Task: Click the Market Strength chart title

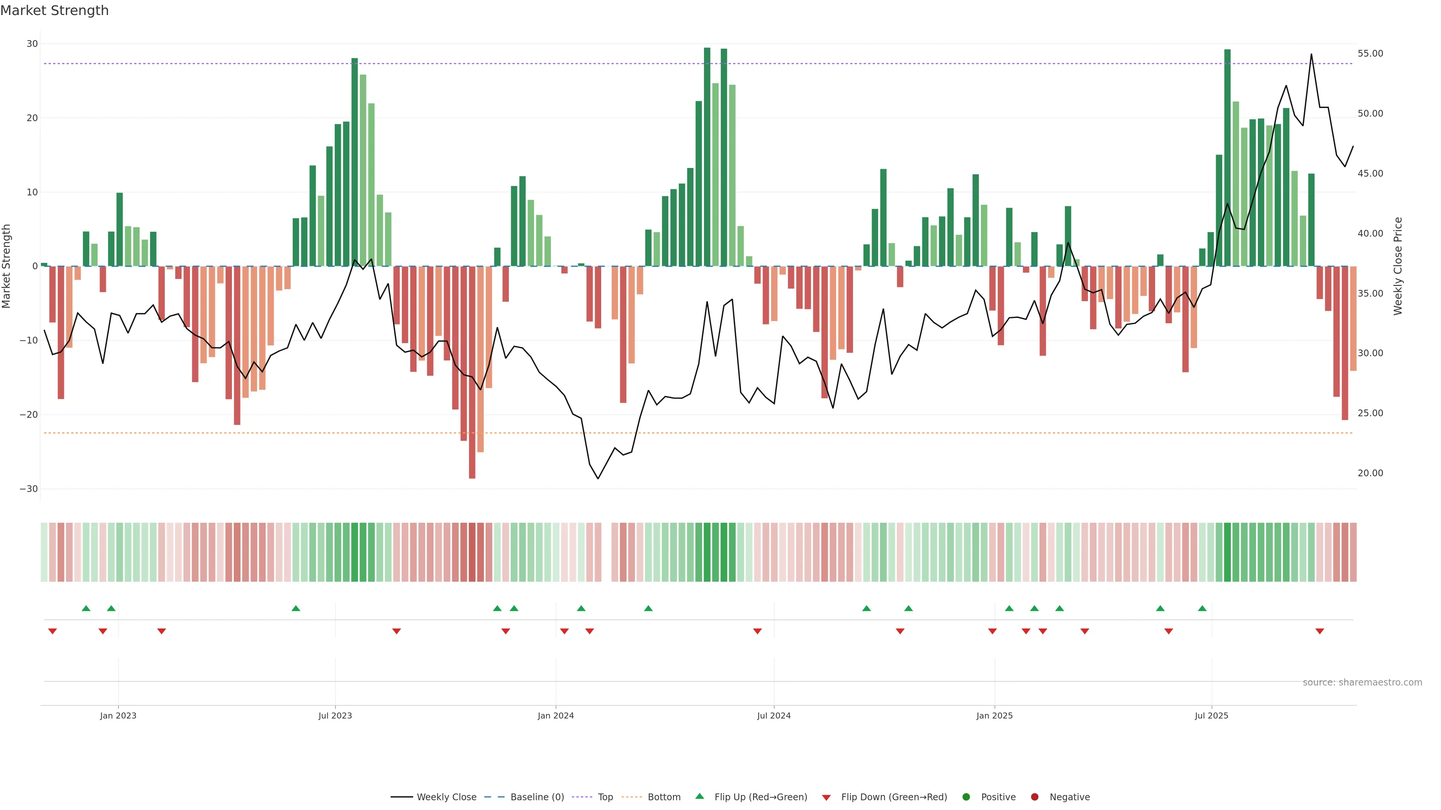Action: pyautogui.click(x=54, y=10)
